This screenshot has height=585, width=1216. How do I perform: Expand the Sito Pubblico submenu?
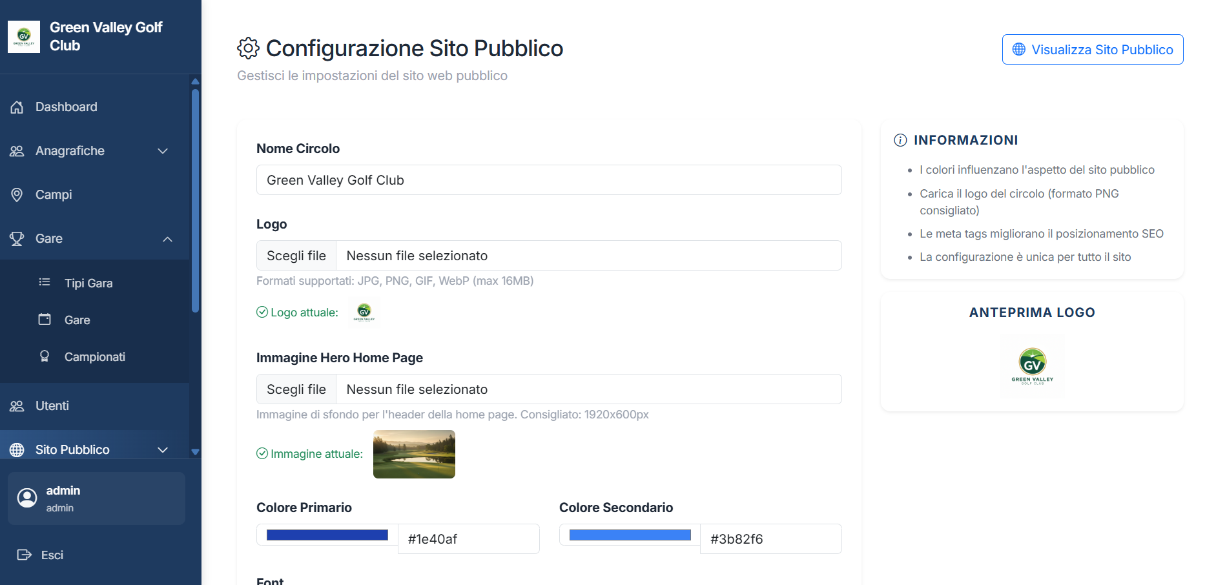point(161,449)
